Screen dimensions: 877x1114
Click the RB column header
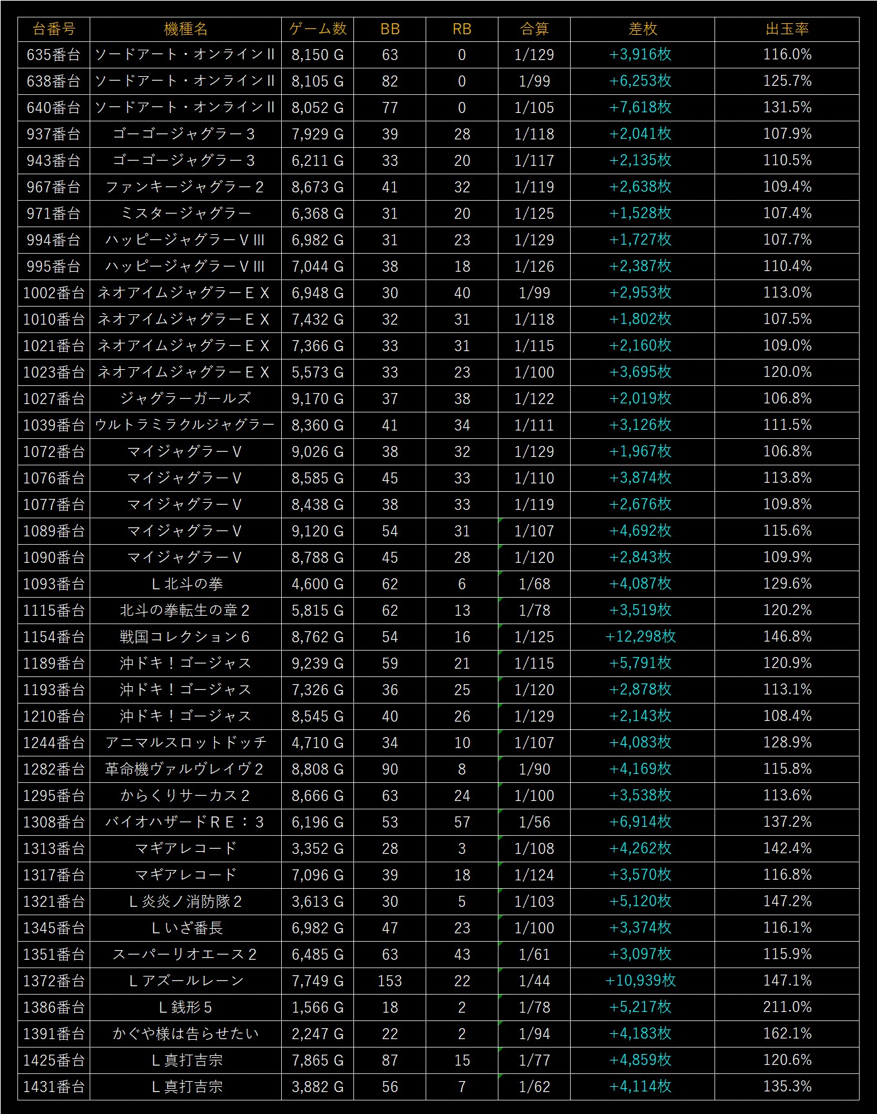coord(462,29)
